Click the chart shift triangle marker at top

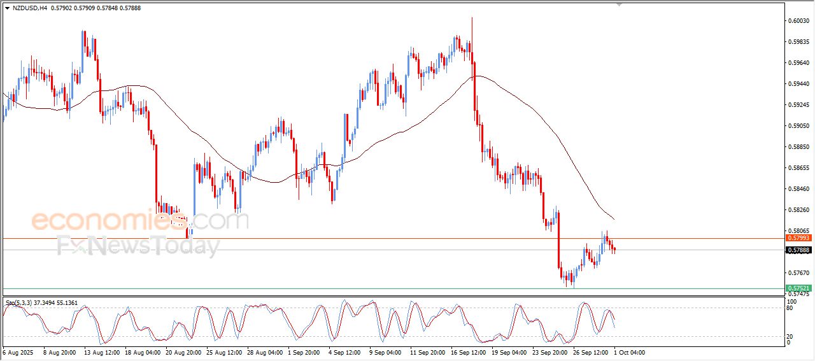[x=619, y=4]
